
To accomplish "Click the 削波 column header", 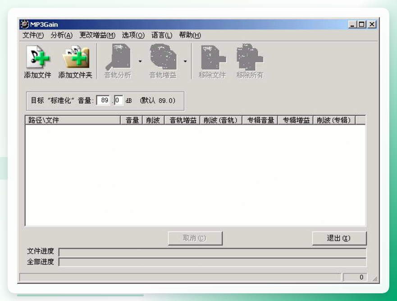I will coord(153,120).
